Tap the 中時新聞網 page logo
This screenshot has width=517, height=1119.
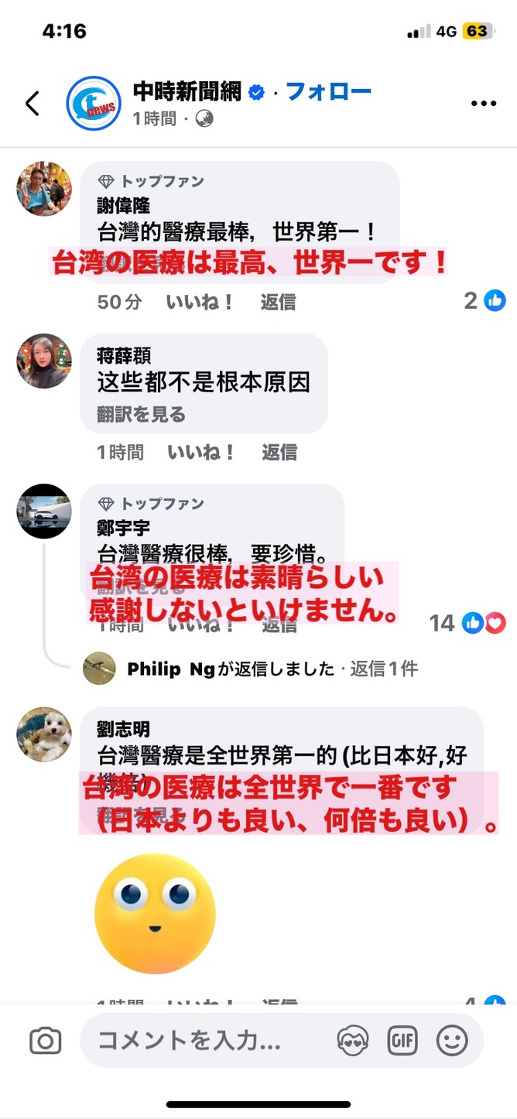click(94, 103)
